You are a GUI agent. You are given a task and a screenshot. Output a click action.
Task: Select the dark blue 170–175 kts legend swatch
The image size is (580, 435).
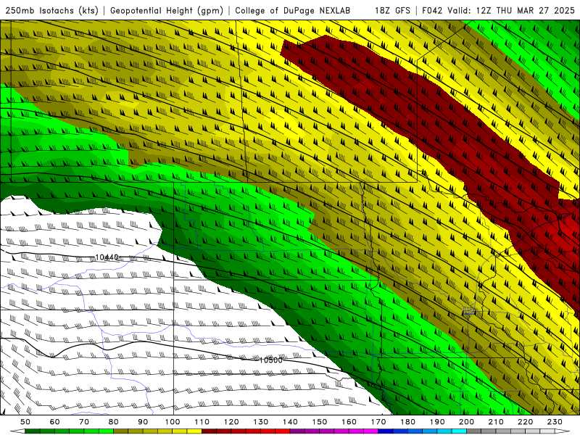[x=386, y=431]
